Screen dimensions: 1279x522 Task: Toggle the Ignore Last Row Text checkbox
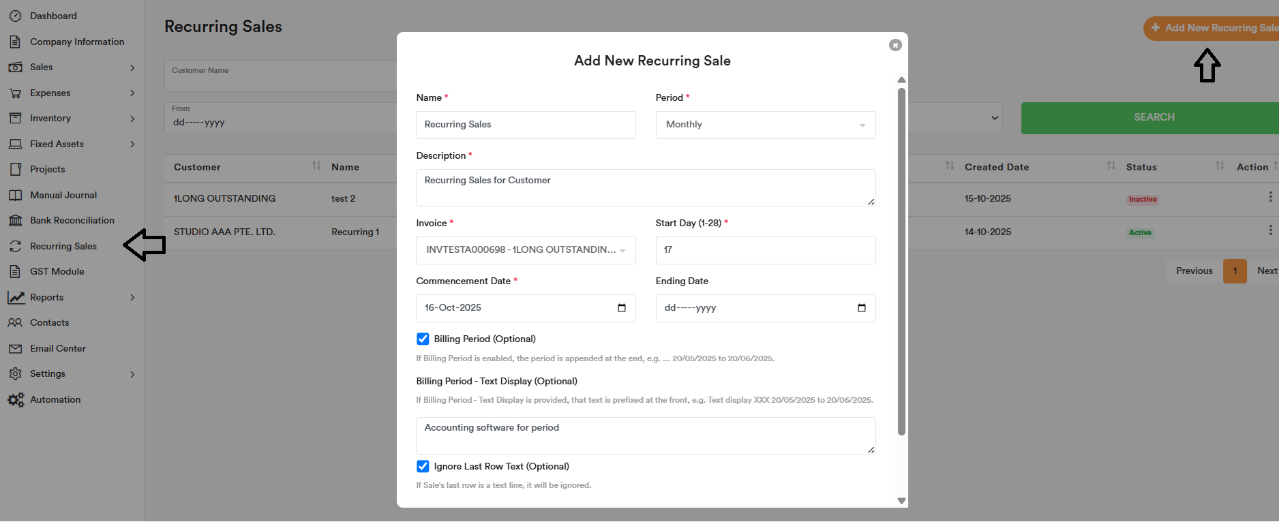(423, 467)
